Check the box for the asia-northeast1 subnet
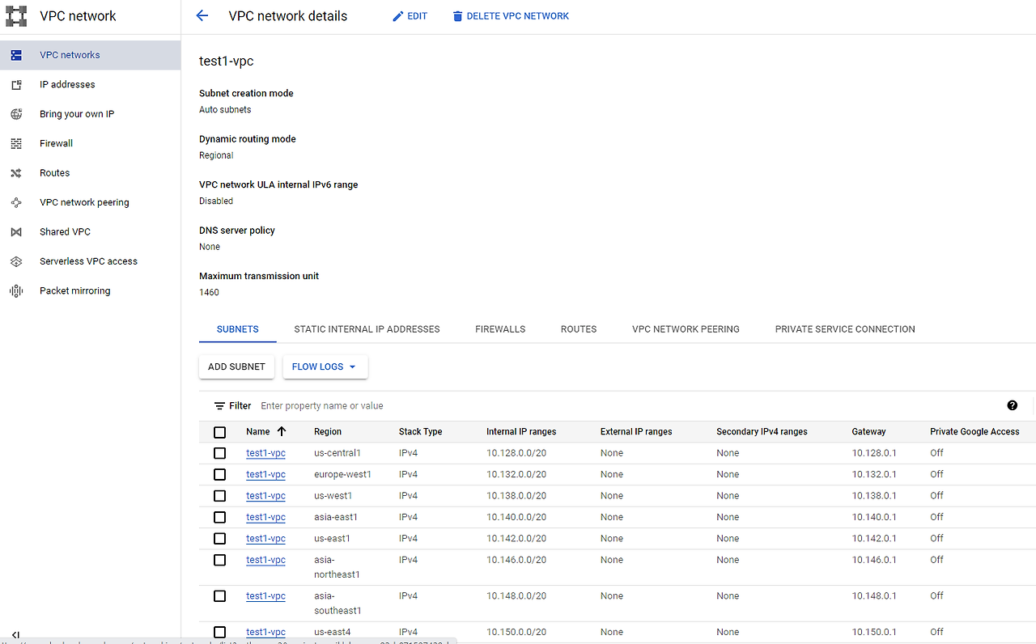1036x644 pixels. [x=219, y=560]
